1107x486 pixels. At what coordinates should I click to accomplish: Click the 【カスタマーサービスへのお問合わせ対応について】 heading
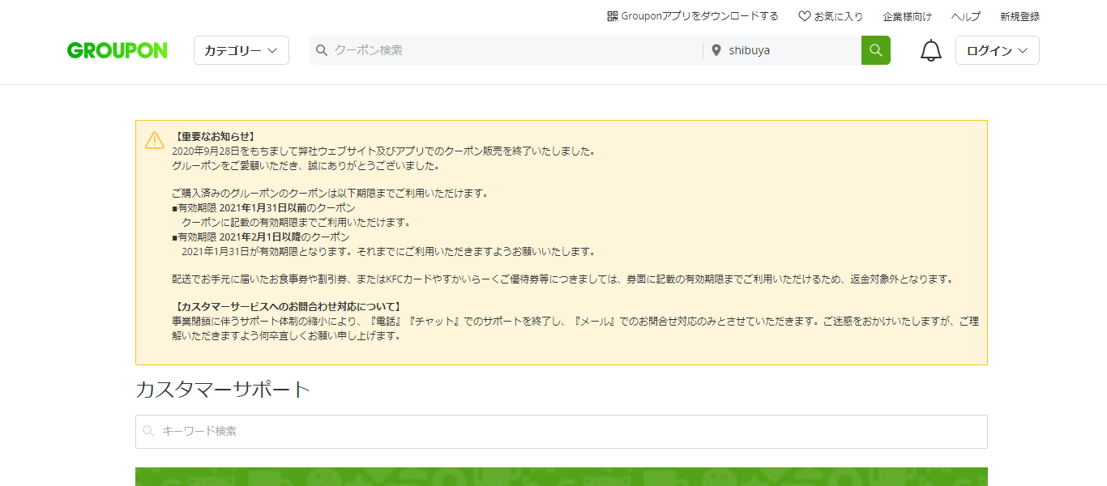click(287, 307)
